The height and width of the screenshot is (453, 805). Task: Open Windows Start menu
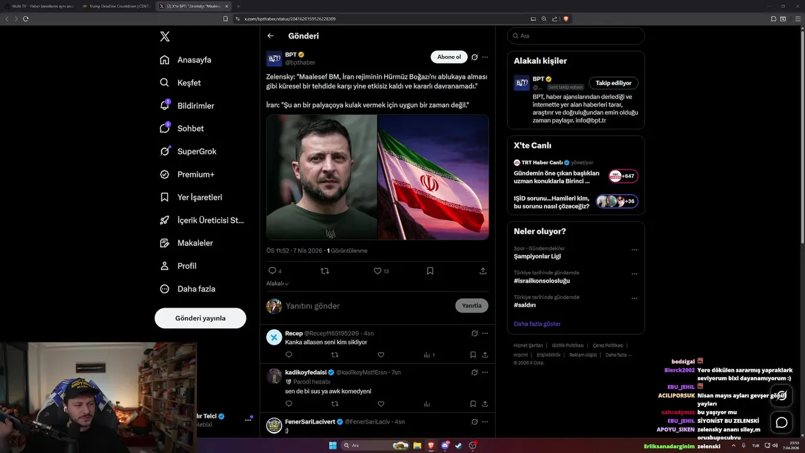tap(333, 445)
